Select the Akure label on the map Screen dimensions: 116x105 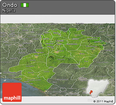point(60,51)
